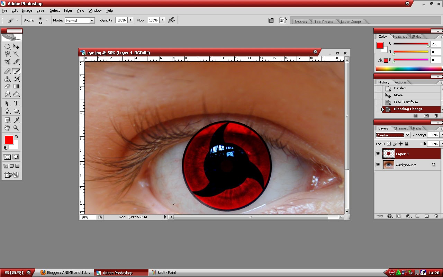The height and width of the screenshot is (277, 443).
Task: Choose the Path Selection arrow tool
Action: [x=7, y=104]
